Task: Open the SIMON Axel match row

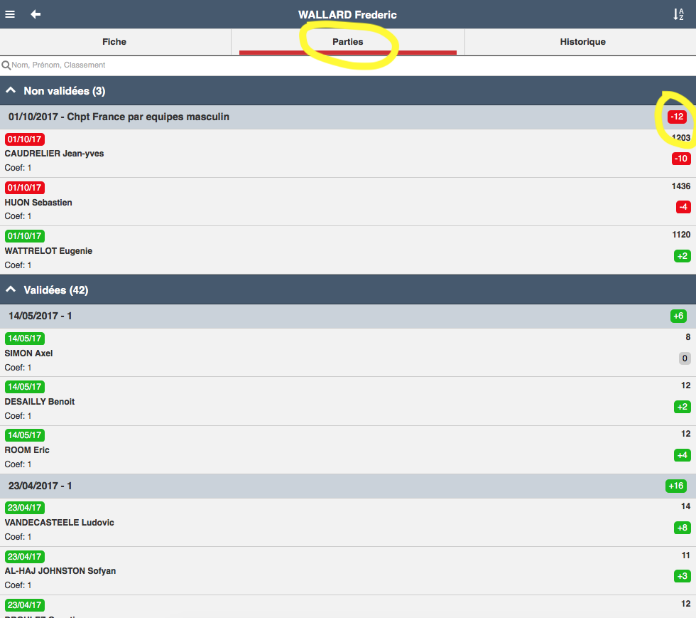Action: tap(348, 353)
